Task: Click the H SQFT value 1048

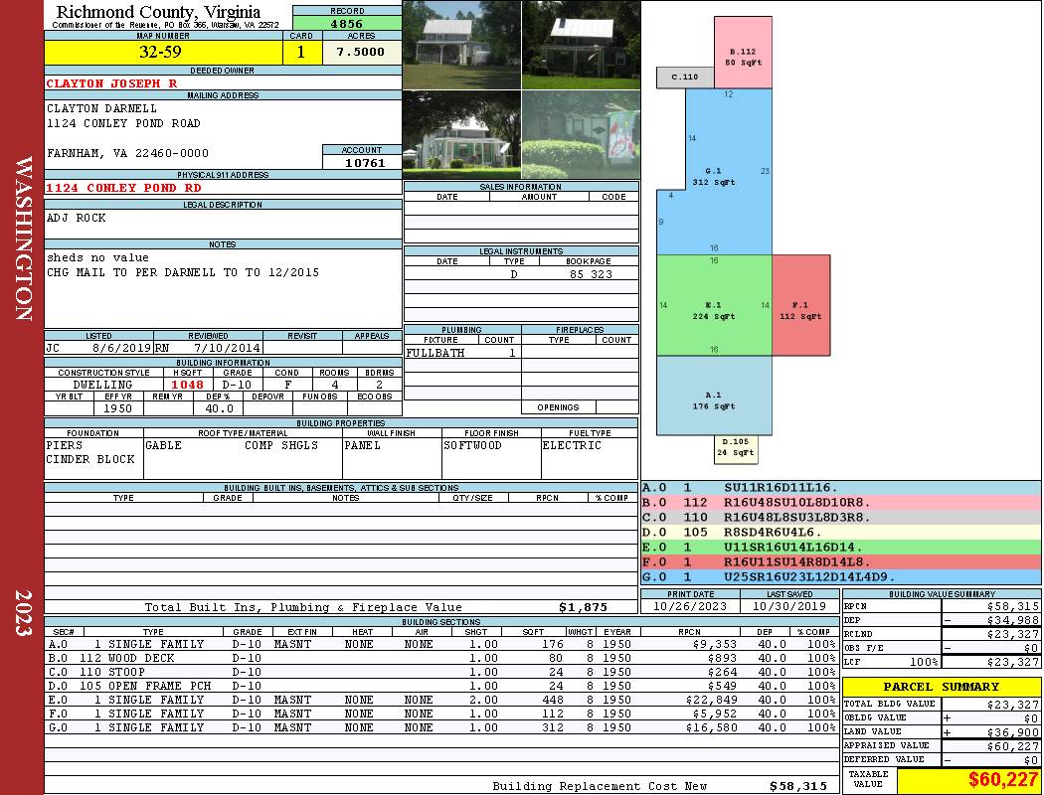Action: pos(188,385)
